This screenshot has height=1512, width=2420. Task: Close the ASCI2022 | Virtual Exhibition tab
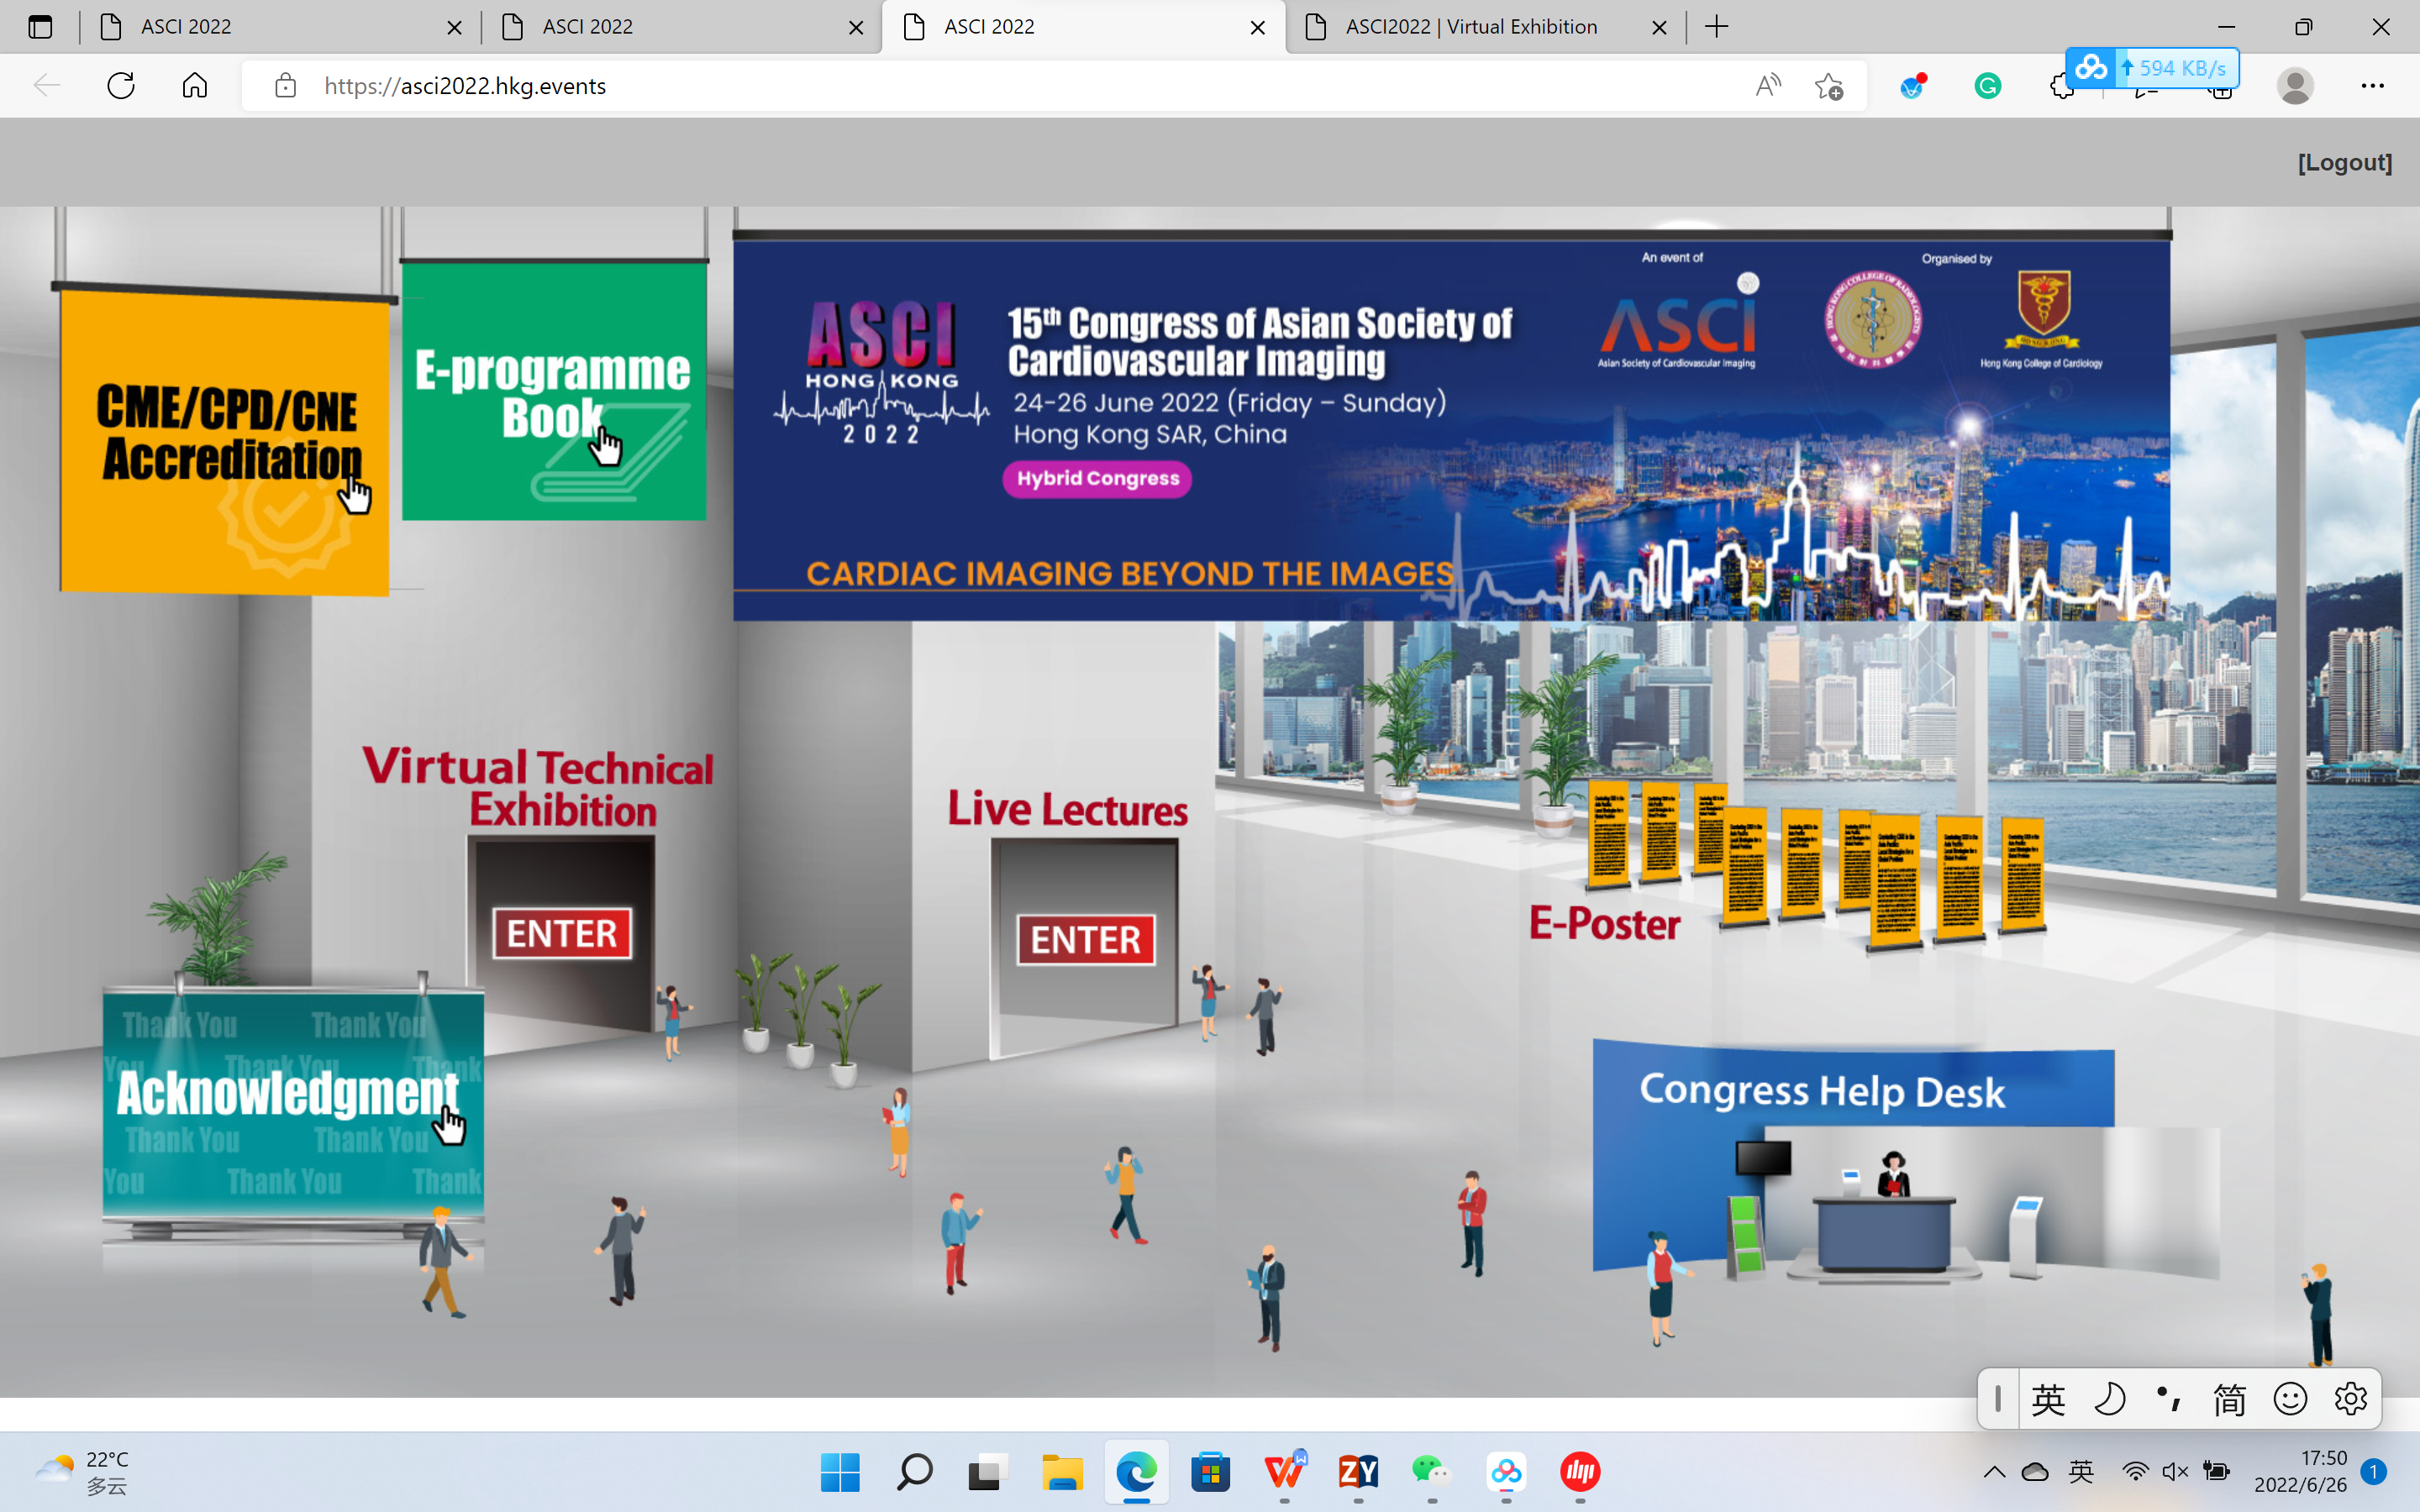click(x=1659, y=28)
